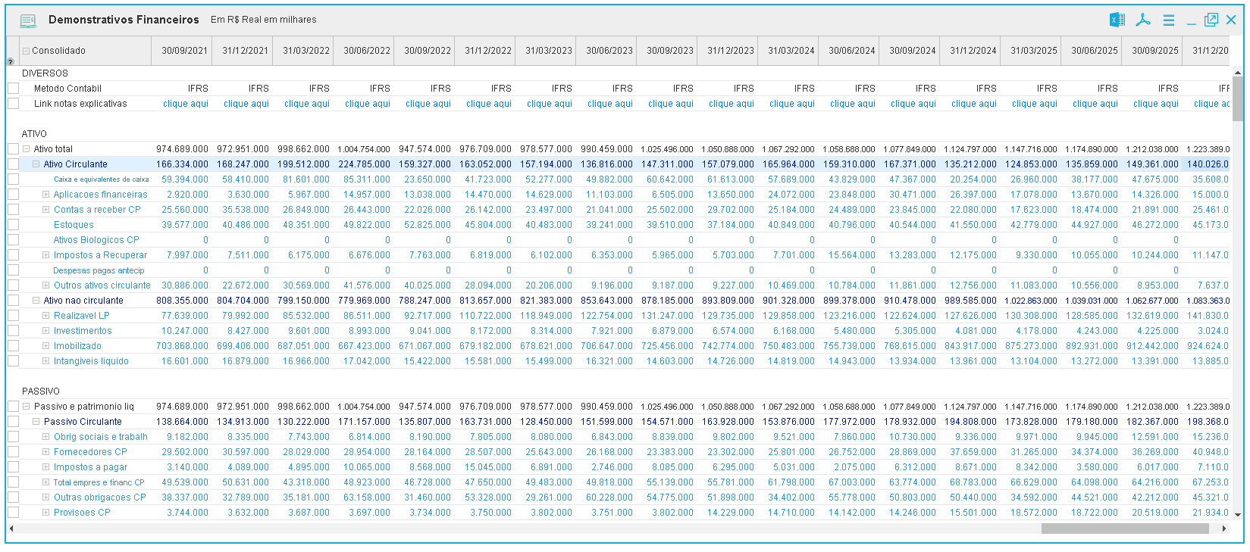The width and height of the screenshot is (1250, 552).
Task: Tick the Ativo total row checkbox
Action: tap(13, 149)
